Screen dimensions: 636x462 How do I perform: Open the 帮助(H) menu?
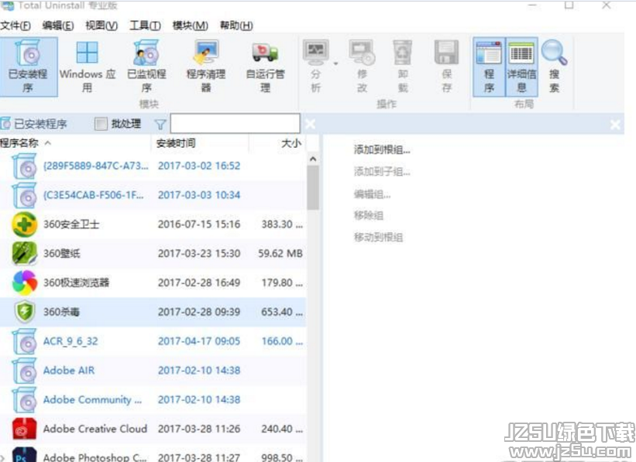(x=236, y=26)
